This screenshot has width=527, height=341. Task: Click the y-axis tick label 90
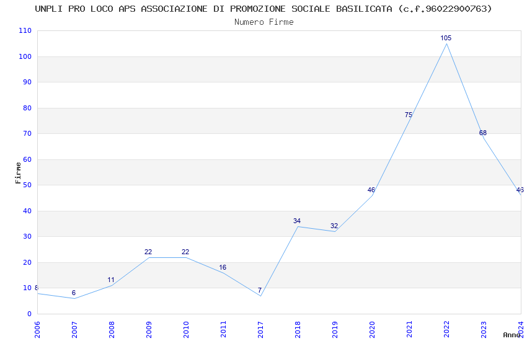point(27,82)
